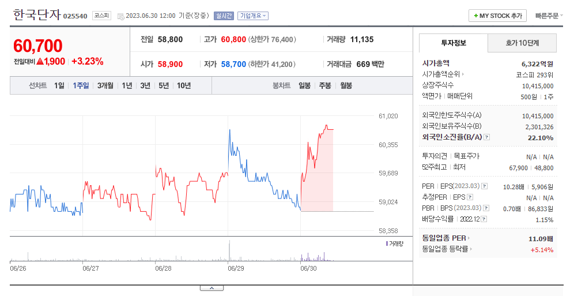This screenshot has width=574, height=296.
Task: Click the 외국인소진율 value 22.10%
Action: [x=541, y=138]
